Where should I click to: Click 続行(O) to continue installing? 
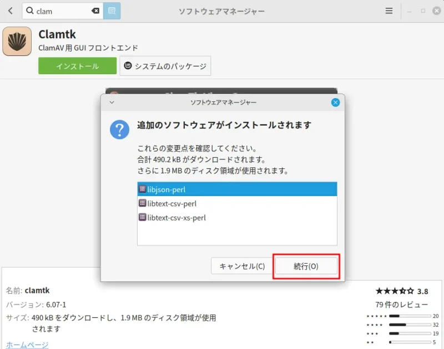[x=306, y=266]
